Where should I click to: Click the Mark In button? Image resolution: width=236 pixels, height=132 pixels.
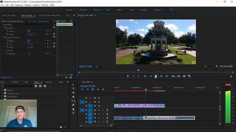click(133, 76)
